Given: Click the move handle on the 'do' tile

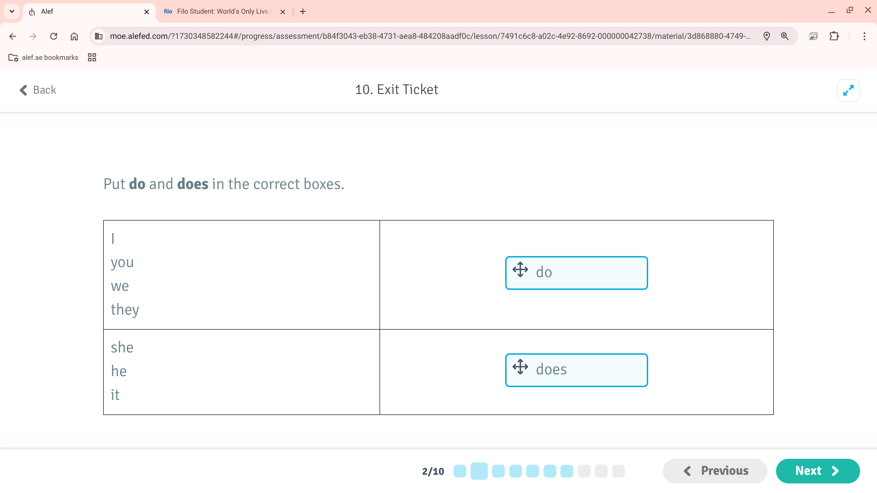Looking at the screenshot, I should pos(520,270).
